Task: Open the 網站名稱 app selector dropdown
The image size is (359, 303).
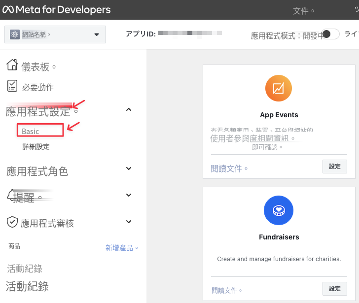Action: coord(55,34)
